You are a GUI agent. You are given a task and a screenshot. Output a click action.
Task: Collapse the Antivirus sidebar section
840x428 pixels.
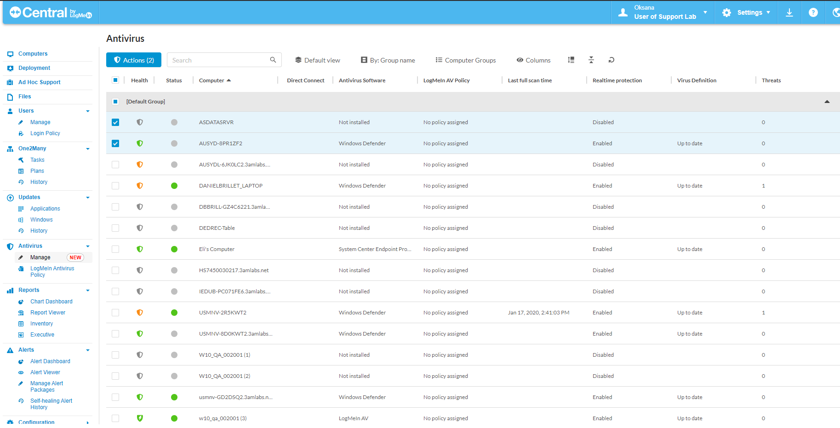point(88,246)
